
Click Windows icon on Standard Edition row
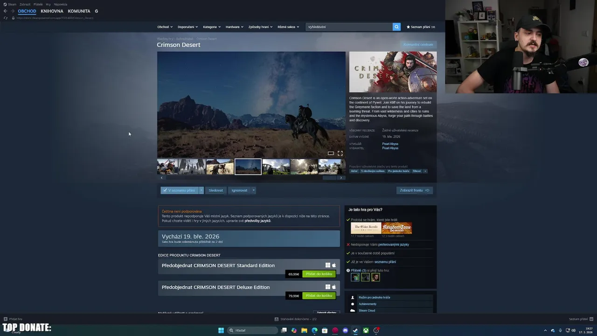[x=328, y=265]
